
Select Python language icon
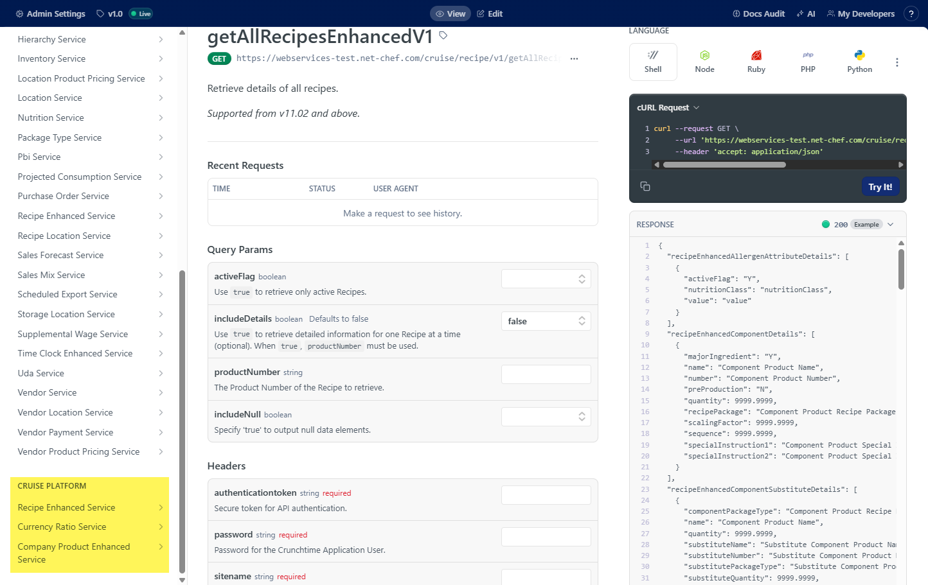[x=859, y=62]
